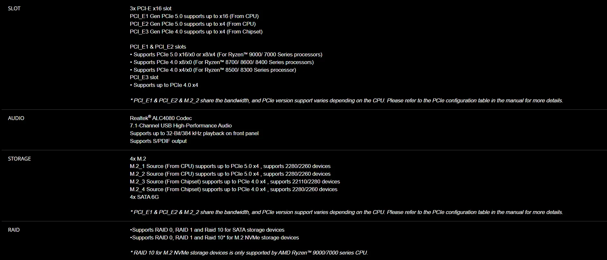The width and height of the screenshot is (607, 260).
Task: Click the PCI_E1 Gen PCIe 5.0 x16 line
Action: click(194, 16)
